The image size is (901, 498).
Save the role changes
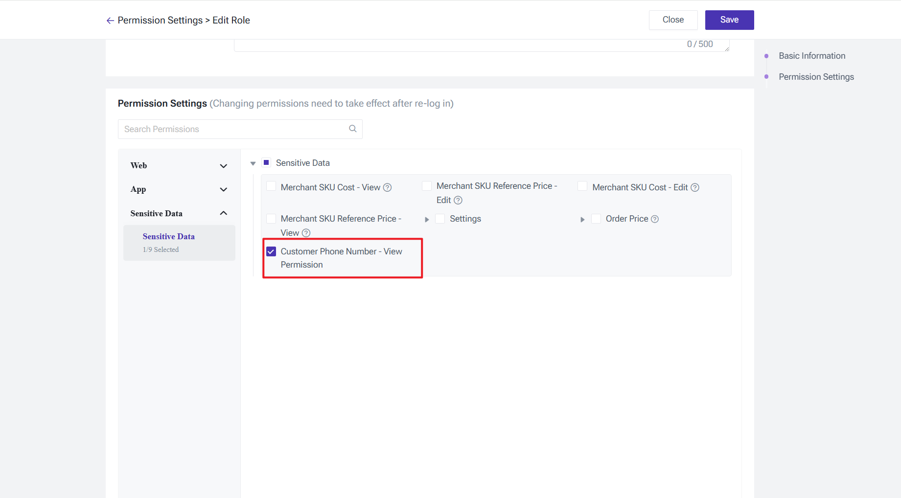(729, 20)
